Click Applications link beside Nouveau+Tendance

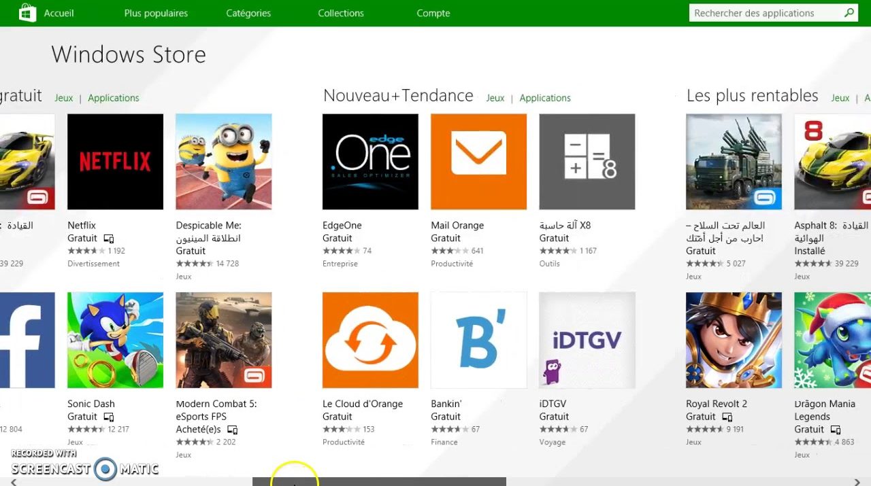click(545, 98)
